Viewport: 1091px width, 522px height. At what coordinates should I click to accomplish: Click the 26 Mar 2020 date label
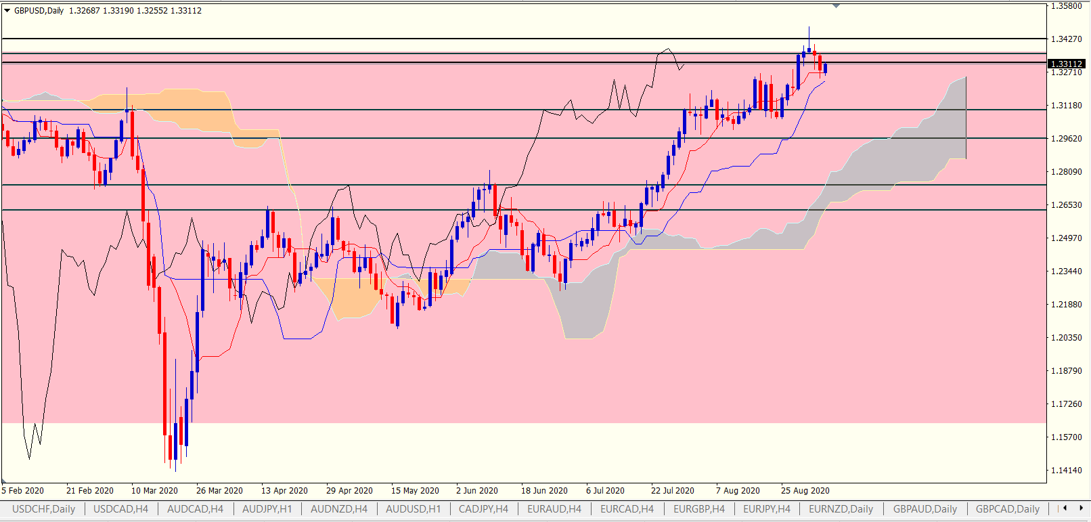coord(220,491)
